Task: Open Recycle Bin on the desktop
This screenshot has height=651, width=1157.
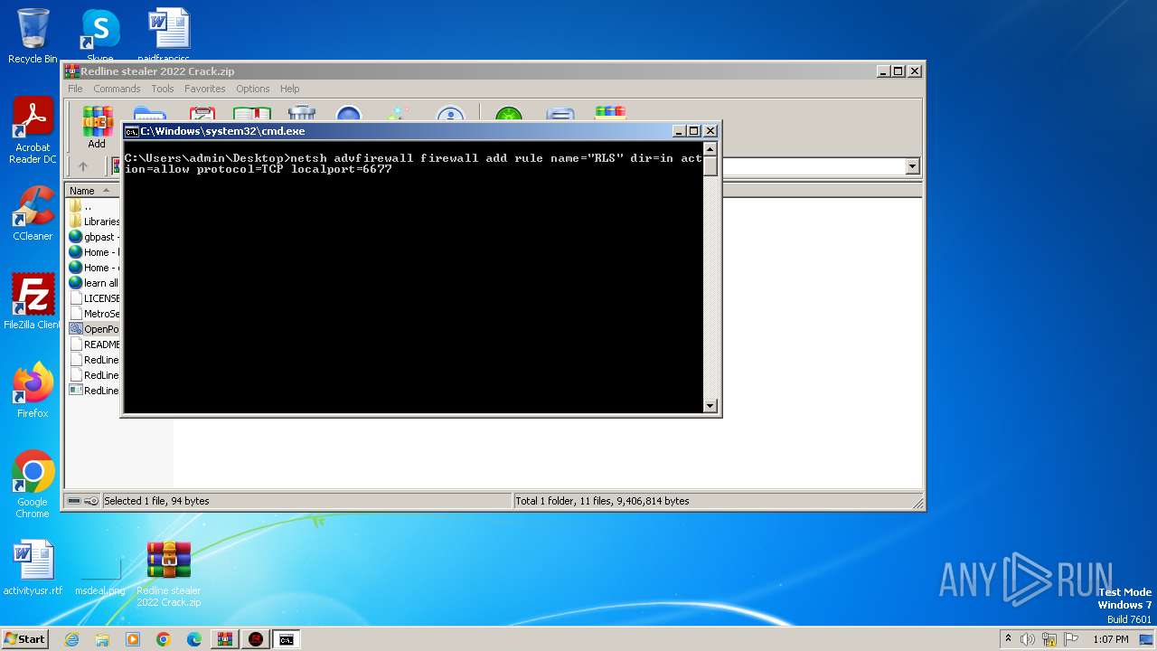Action: [x=33, y=36]
